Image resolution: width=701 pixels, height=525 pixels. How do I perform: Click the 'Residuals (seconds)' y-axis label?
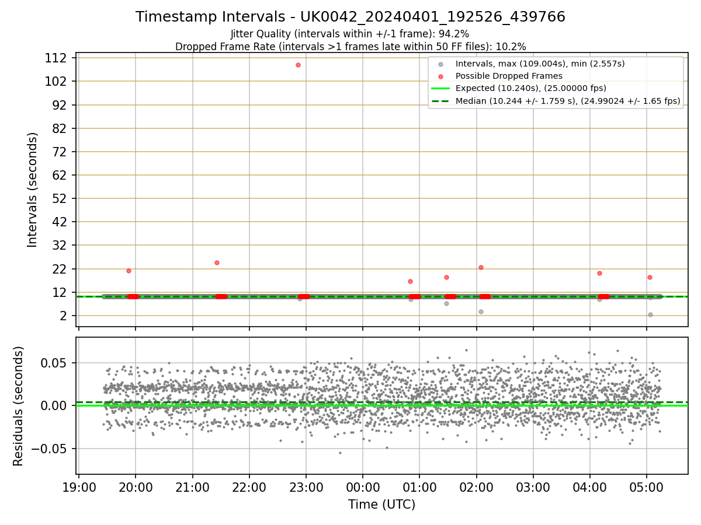pos(19,406)
